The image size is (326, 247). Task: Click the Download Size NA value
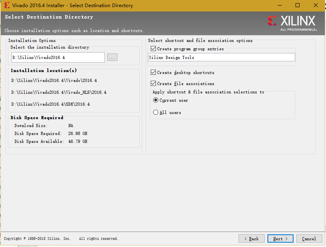point(71,125)
